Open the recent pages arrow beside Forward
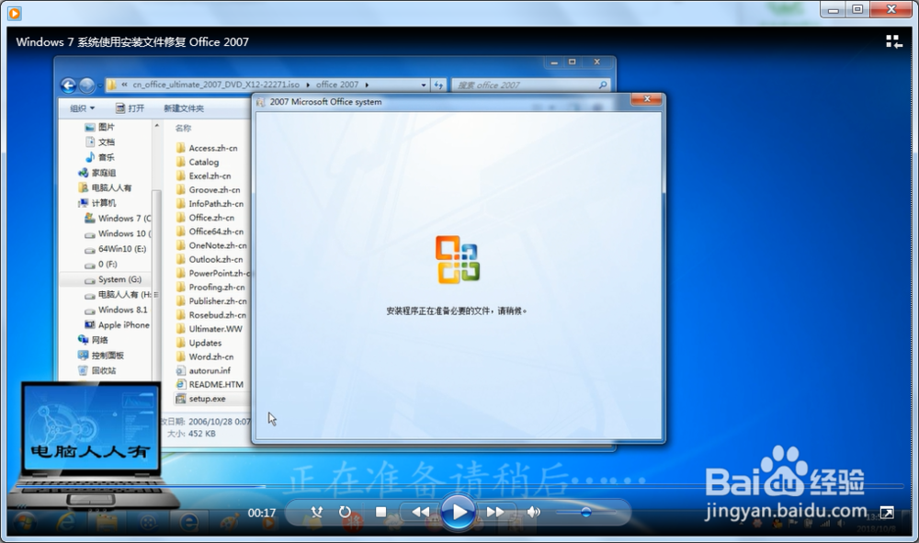 click(x=99, y=86)
